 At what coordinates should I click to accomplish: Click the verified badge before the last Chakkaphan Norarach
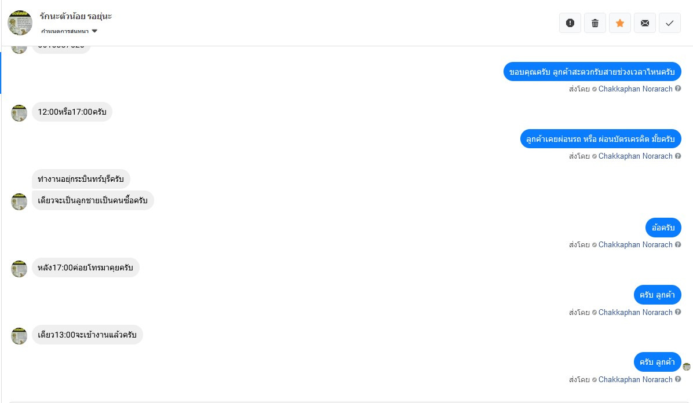pyautogui.click(x=594, y=380)
